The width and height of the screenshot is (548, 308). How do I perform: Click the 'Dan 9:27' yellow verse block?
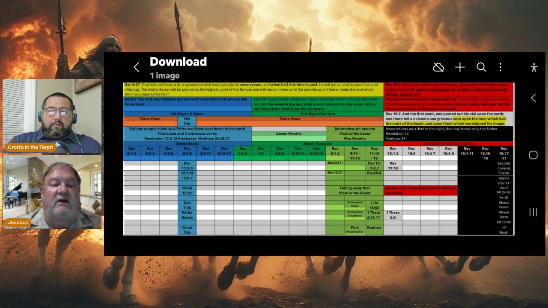[x=253, y=89]
